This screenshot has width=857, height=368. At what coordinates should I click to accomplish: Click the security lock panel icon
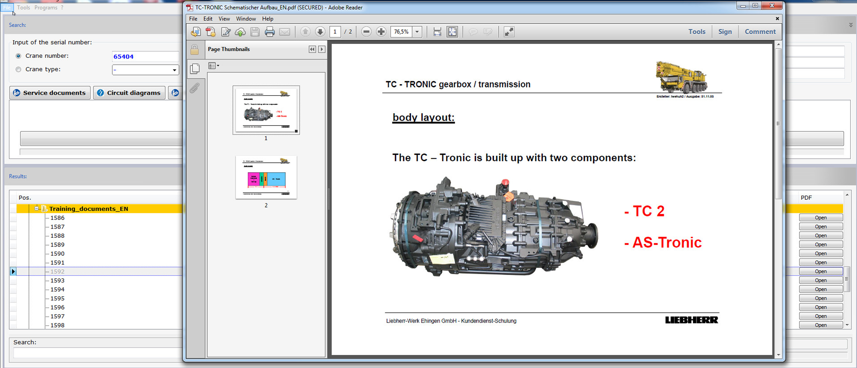tap(195, 50)
